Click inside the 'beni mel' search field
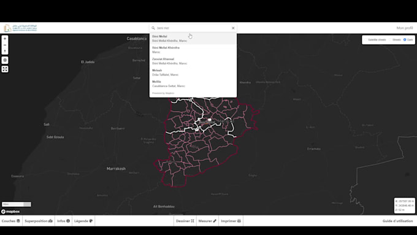 pyautogui.click(x=193, y=28)
